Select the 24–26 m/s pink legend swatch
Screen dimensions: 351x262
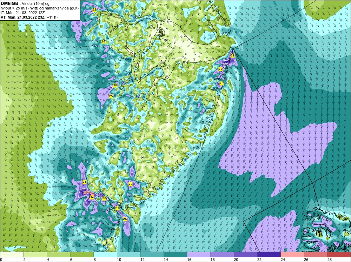point(292,255)
